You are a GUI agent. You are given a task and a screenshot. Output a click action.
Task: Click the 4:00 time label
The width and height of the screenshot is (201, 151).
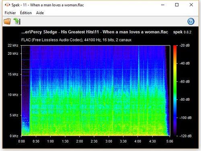click(x=138, y=141)
